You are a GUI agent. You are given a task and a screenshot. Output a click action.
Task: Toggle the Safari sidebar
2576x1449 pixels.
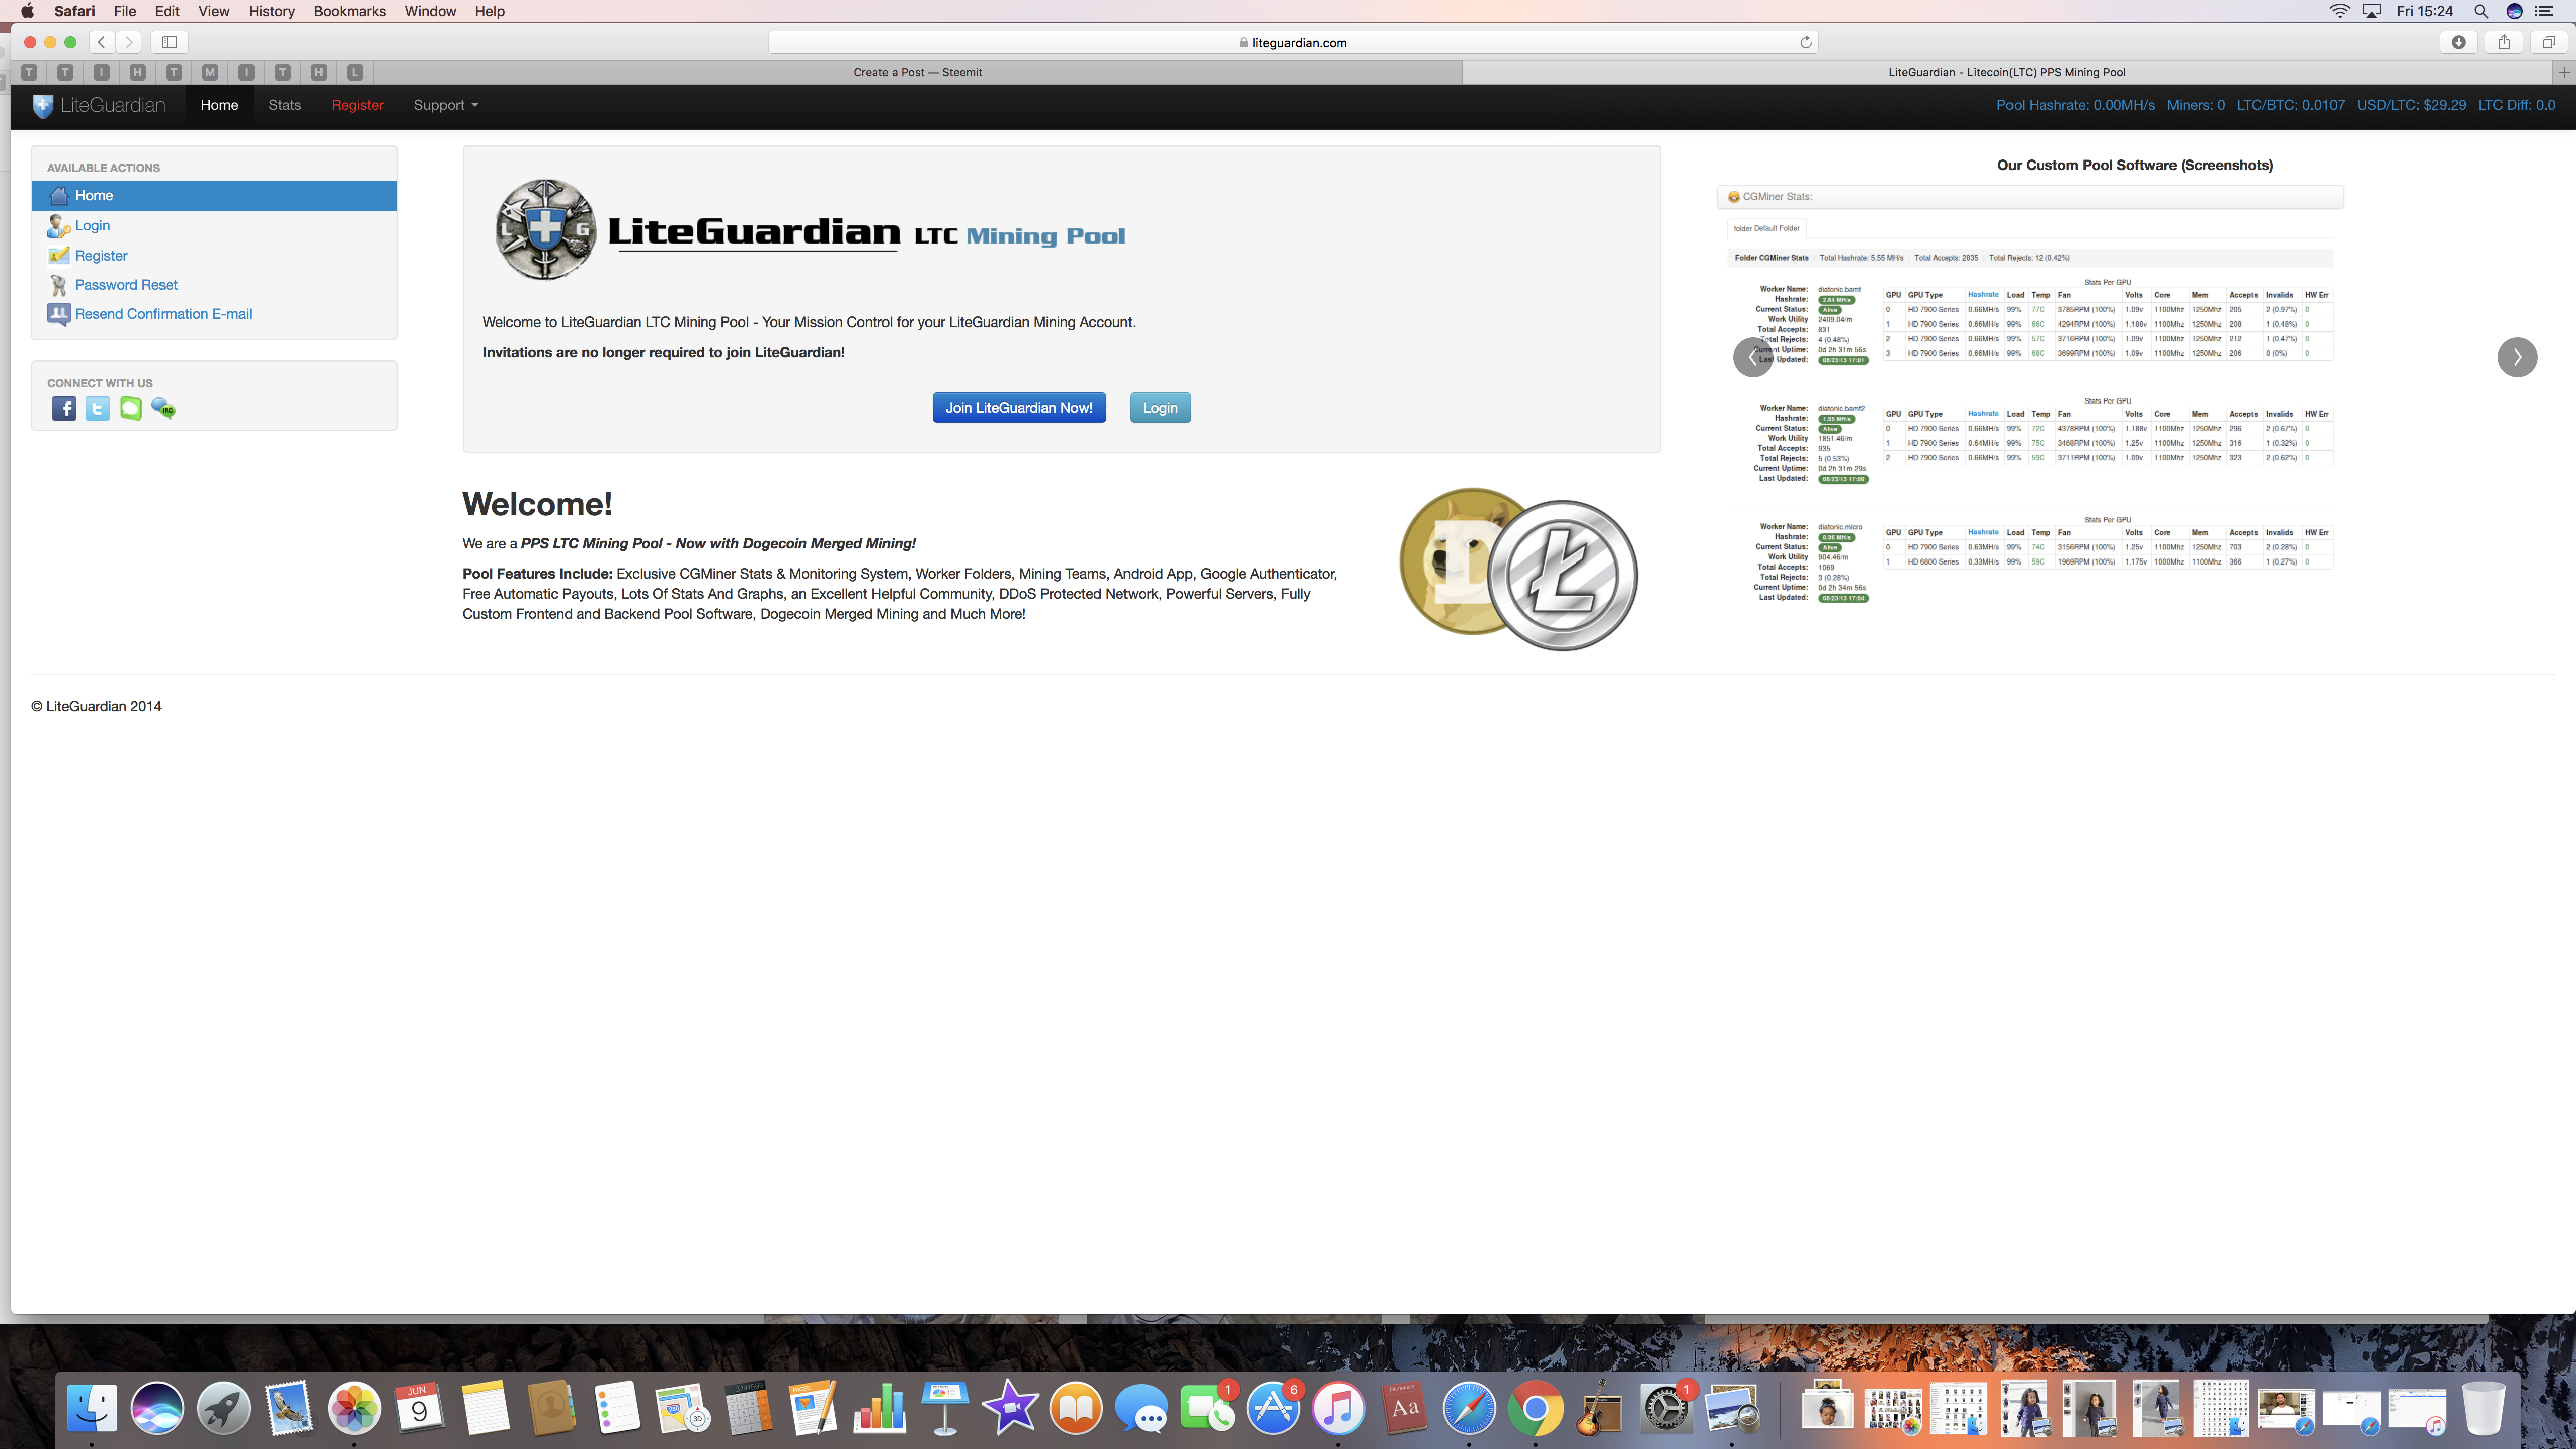click(x=169, y=42)
